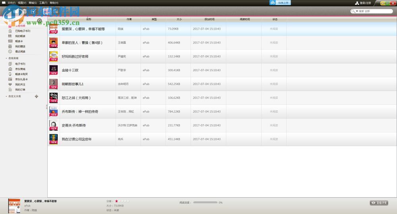This screenshot has width=397, height=214.
Task: Click the collapse arrow circle in sidebar
Action: coord(39,21)
